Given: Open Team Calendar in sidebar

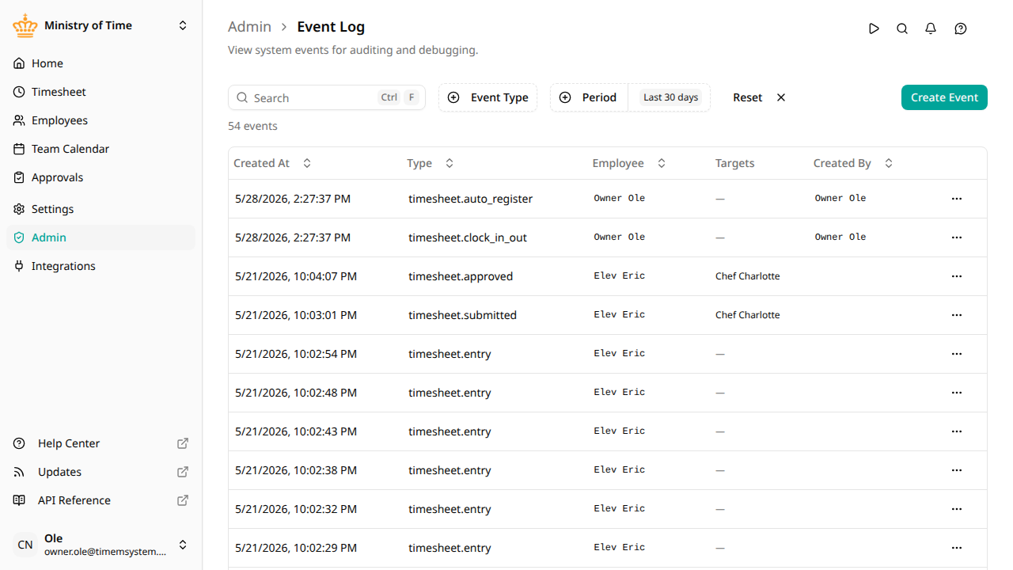Looking at the screenshot, I should click(x=101, y=149).
